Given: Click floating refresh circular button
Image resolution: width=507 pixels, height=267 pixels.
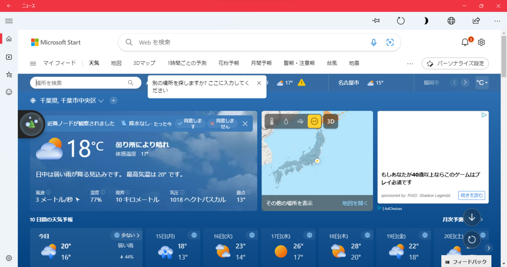Looking at the screenshot, I should point(472,240).
